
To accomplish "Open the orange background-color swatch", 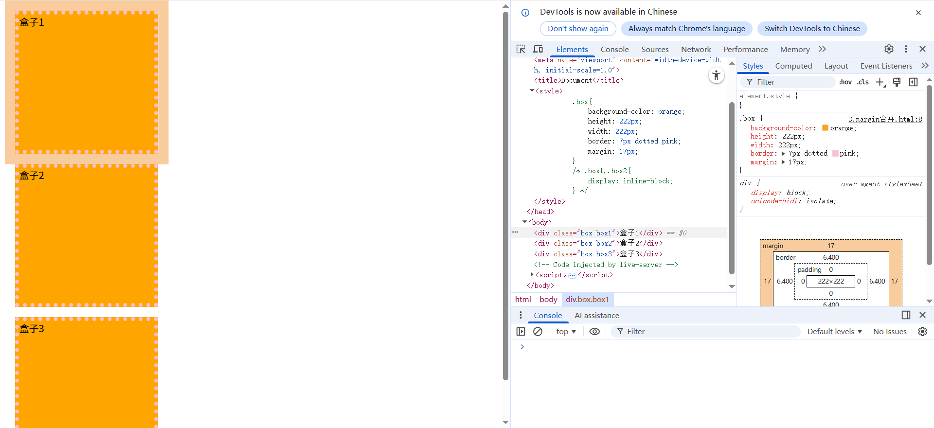I will coord(825,128).
